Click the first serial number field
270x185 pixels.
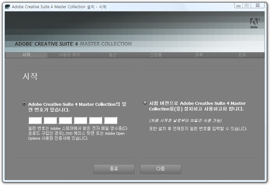point(35,120)
